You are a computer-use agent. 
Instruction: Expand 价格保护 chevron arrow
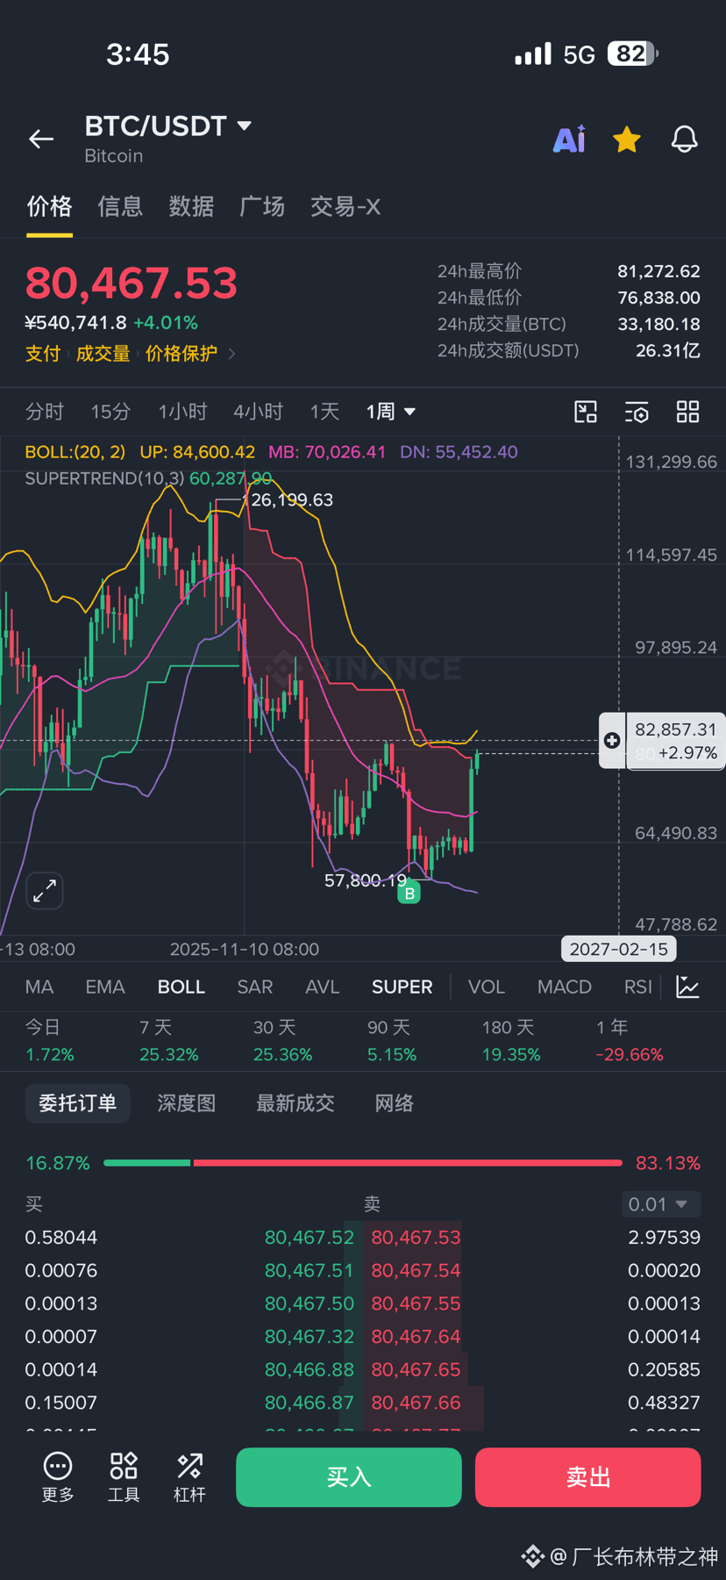[232, 354]
